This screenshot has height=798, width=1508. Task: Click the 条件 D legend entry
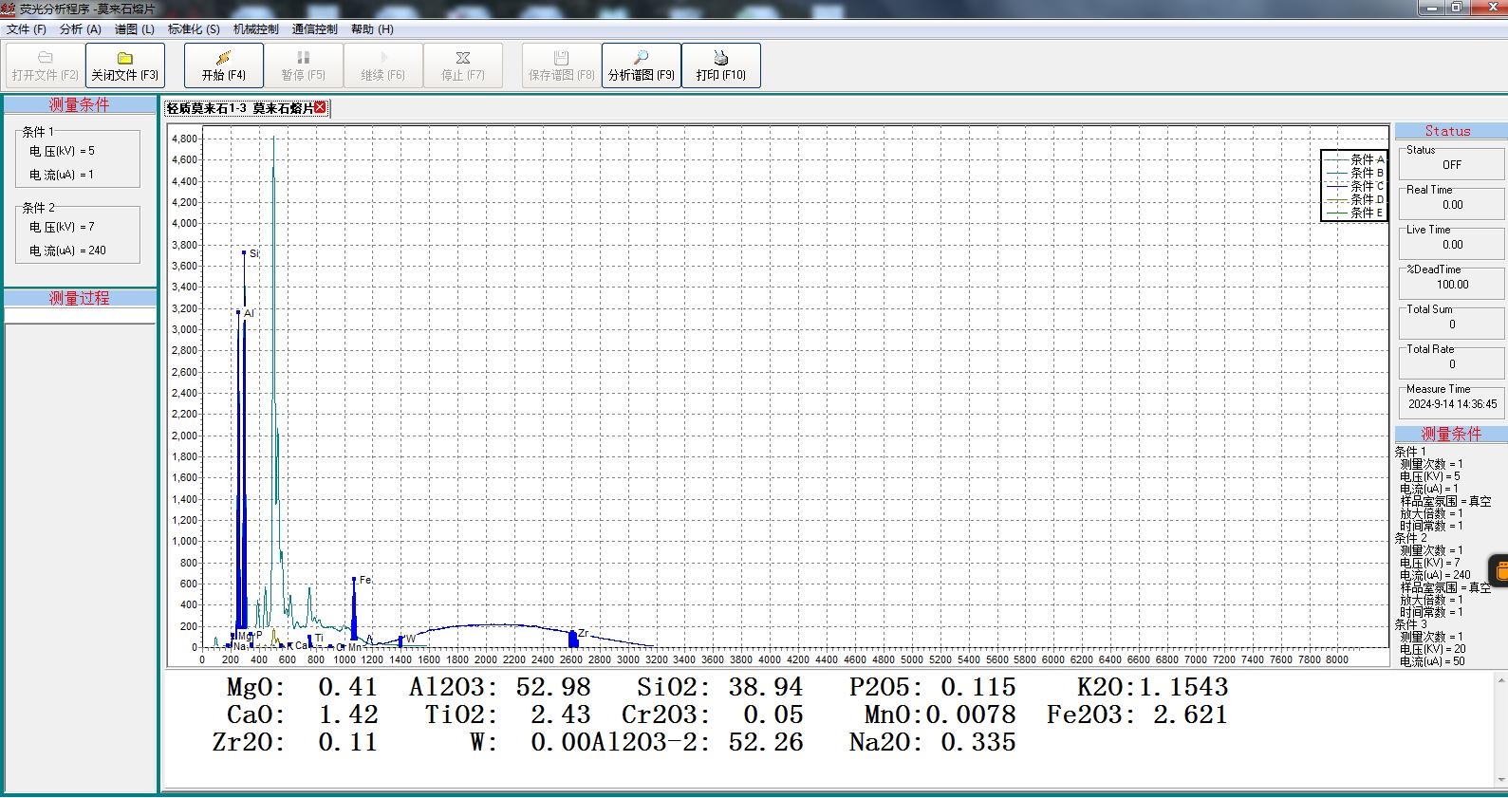(x=1357, y=199)
